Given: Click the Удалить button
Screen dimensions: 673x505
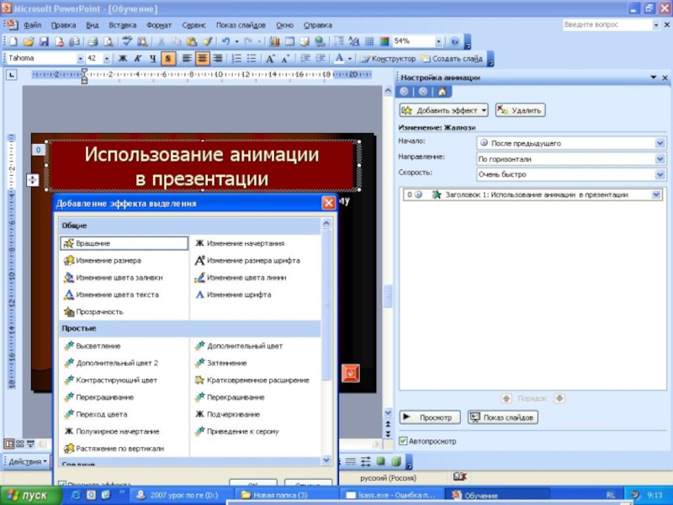Looking at the screenshot, I should 520,110.
